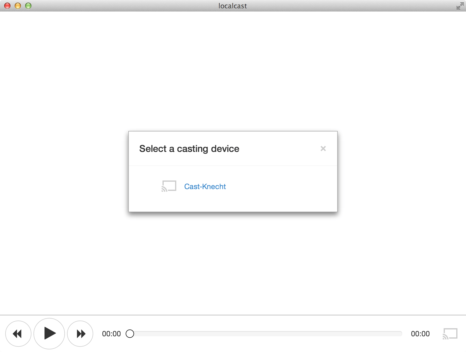Click the localcast window title
Viewport: 466px width, 352px height.
click(x=232, y=6)
